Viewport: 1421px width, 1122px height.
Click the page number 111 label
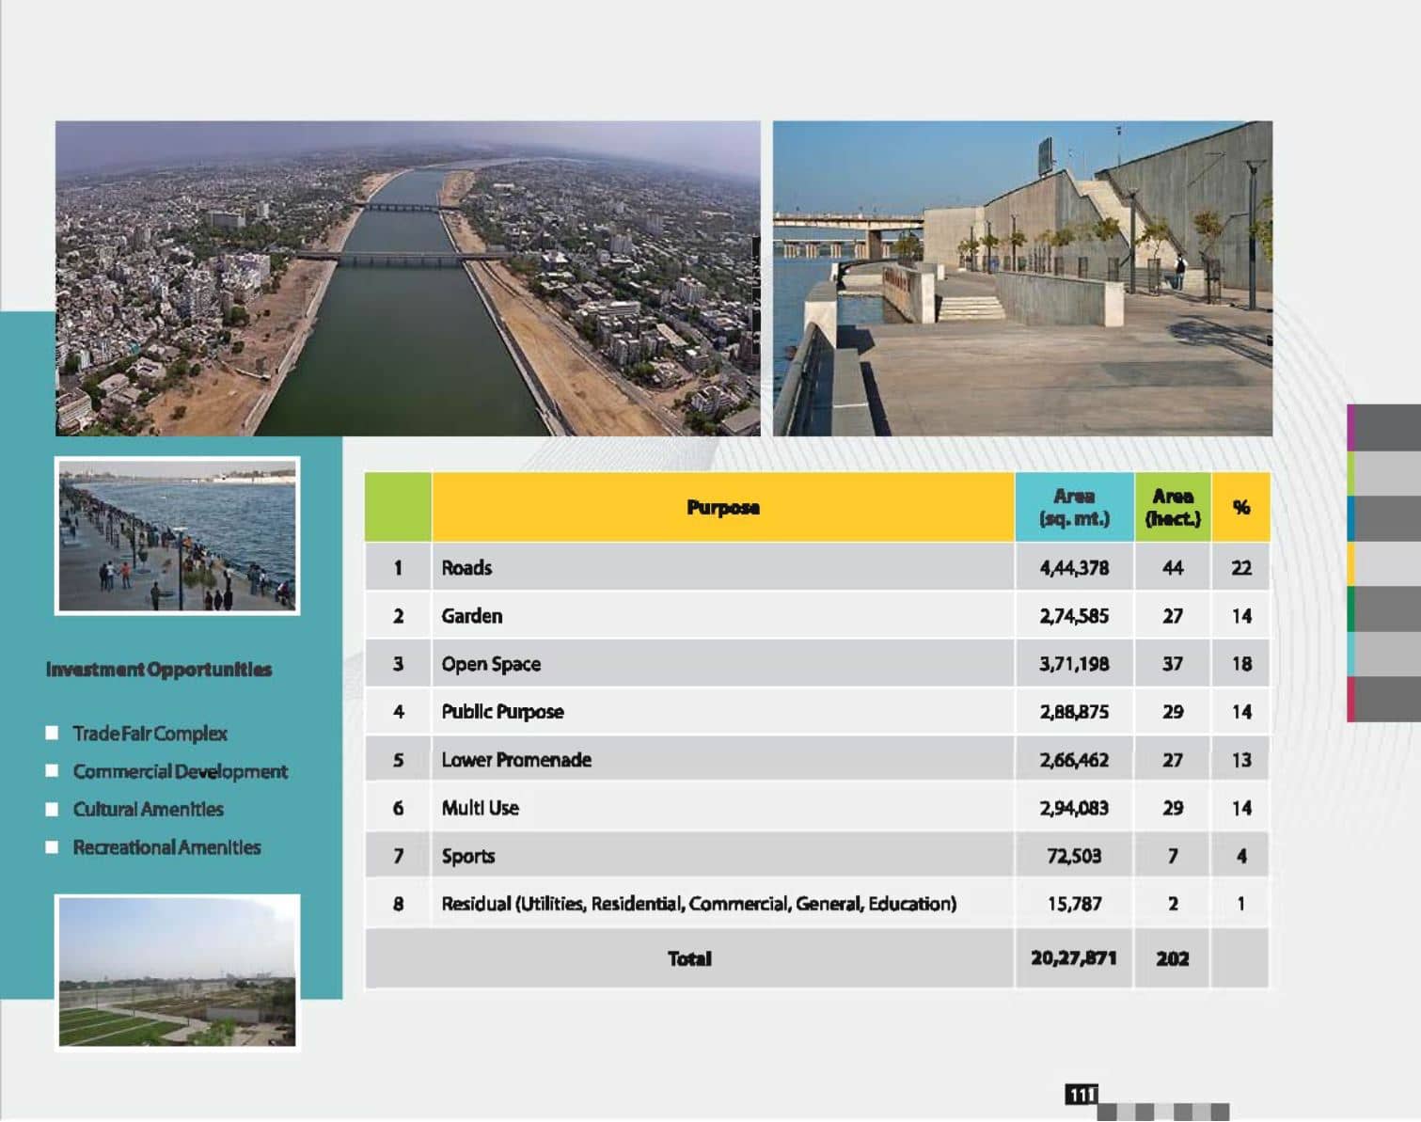click(1082, 1095)
